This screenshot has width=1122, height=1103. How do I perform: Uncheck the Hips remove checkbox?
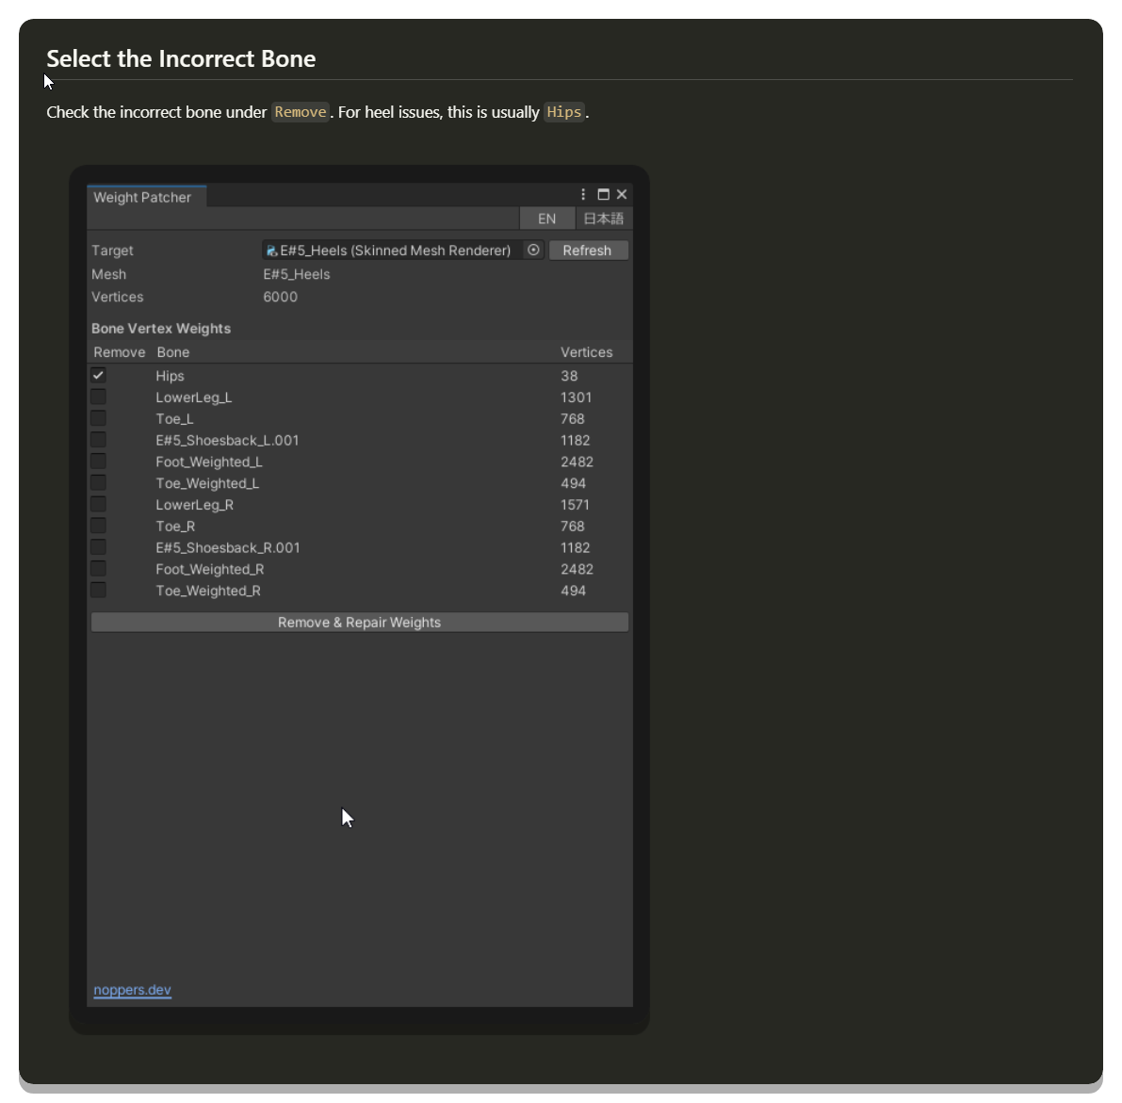[x=98, y=376]
